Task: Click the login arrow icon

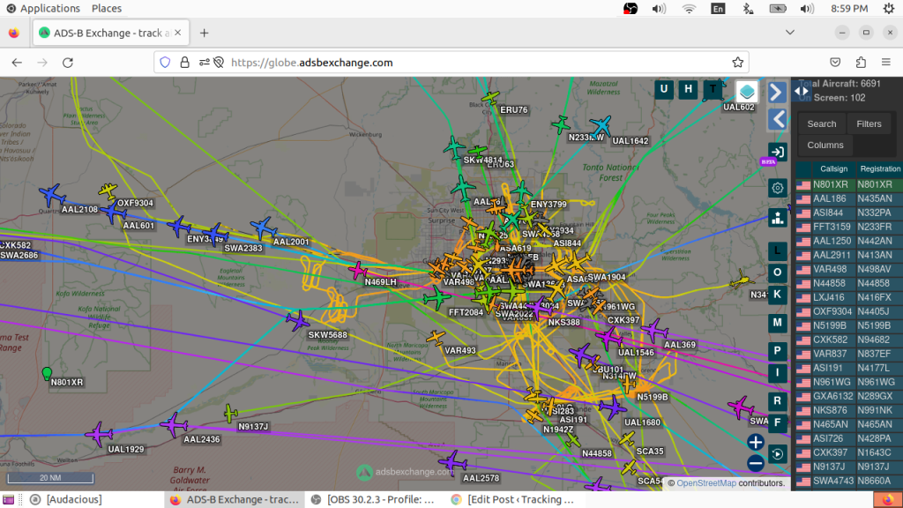Action: [777, 152]
